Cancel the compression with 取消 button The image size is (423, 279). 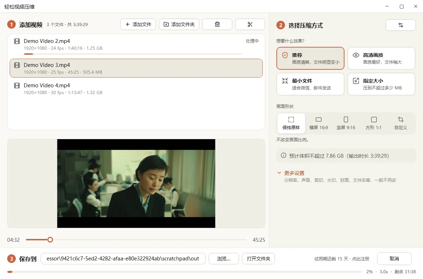pyautogui.click(x=394, y=259)
